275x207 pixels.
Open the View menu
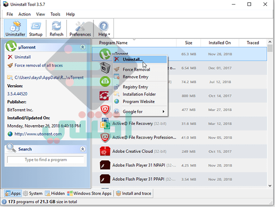click(40, 14)
